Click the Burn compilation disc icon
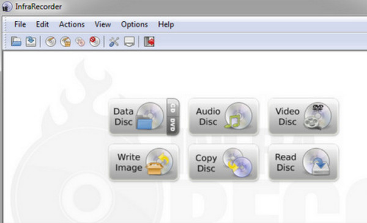The height and width of the screenshot is (223, 367). [51, 42]
